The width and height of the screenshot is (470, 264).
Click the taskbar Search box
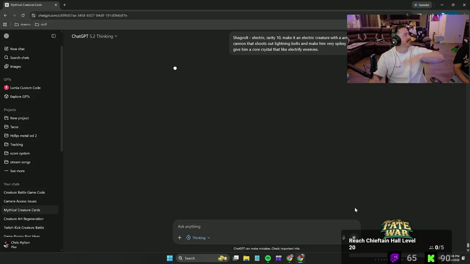202,258
